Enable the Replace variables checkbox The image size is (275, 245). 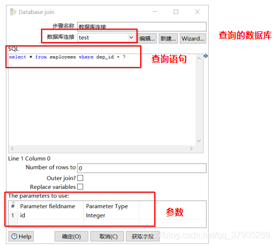tap(80, 187)
